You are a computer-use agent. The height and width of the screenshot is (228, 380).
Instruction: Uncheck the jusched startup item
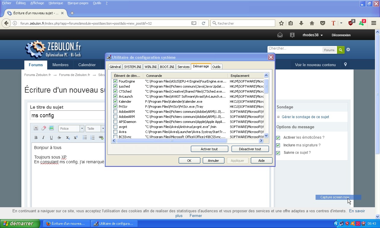coord(115,86)
